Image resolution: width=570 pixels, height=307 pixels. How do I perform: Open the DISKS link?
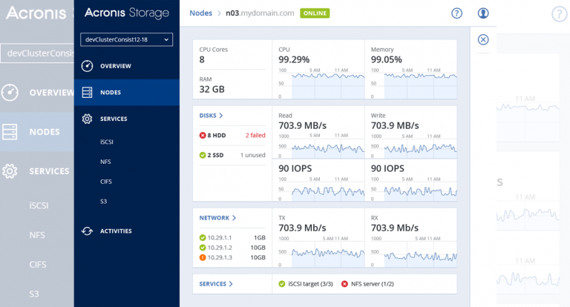[208, 116]
